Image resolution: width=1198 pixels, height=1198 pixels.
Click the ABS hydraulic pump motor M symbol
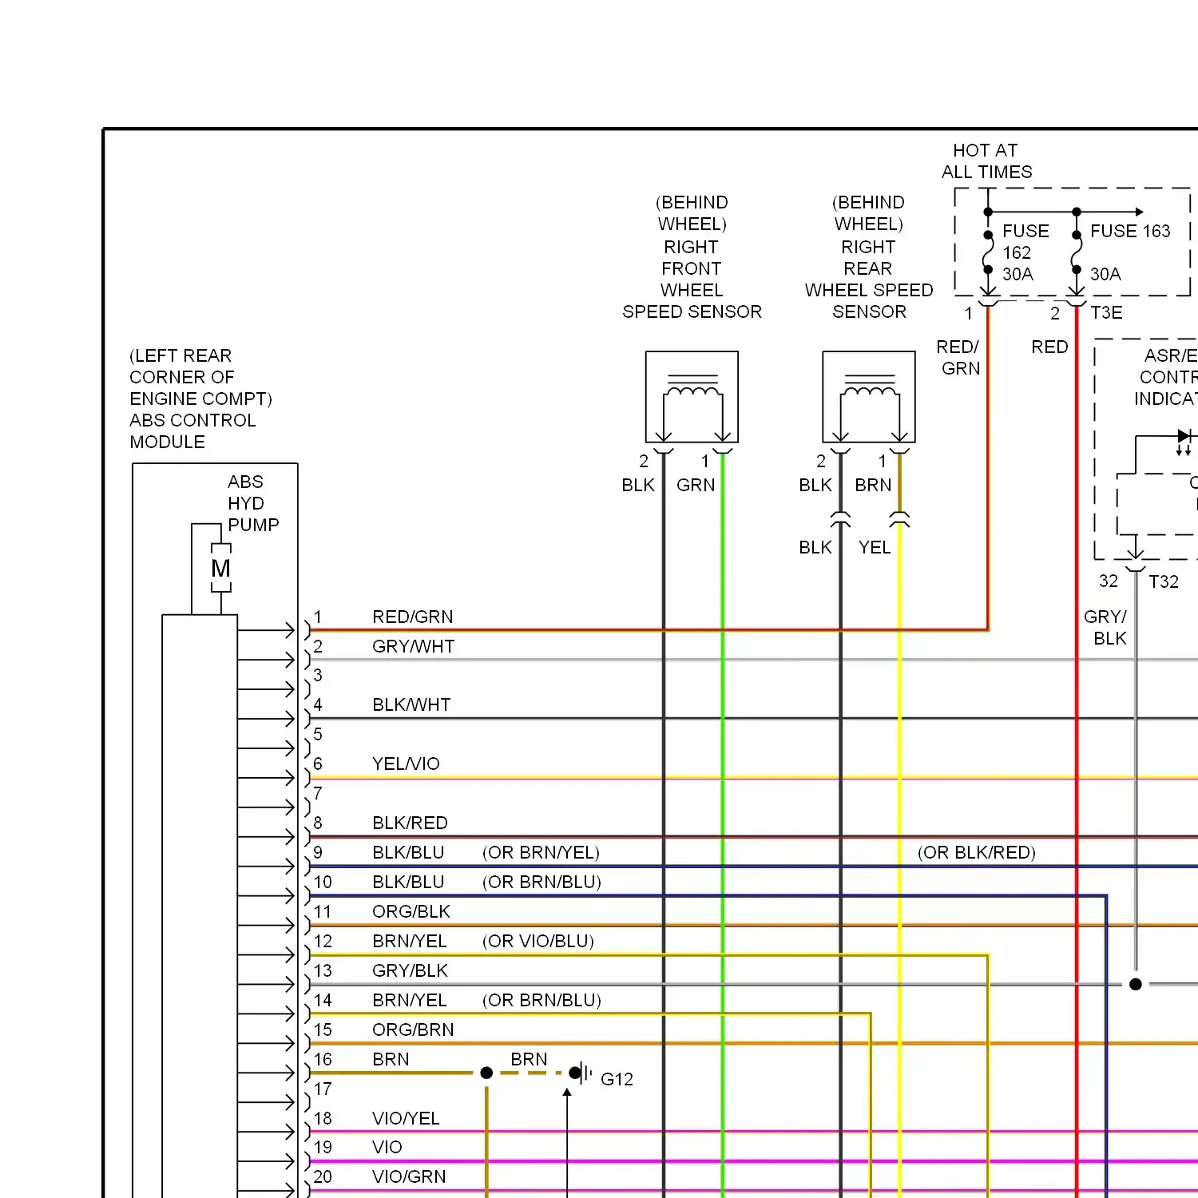point(221,569)
